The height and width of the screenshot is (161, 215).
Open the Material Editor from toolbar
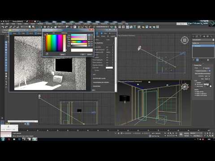point(139,27)
